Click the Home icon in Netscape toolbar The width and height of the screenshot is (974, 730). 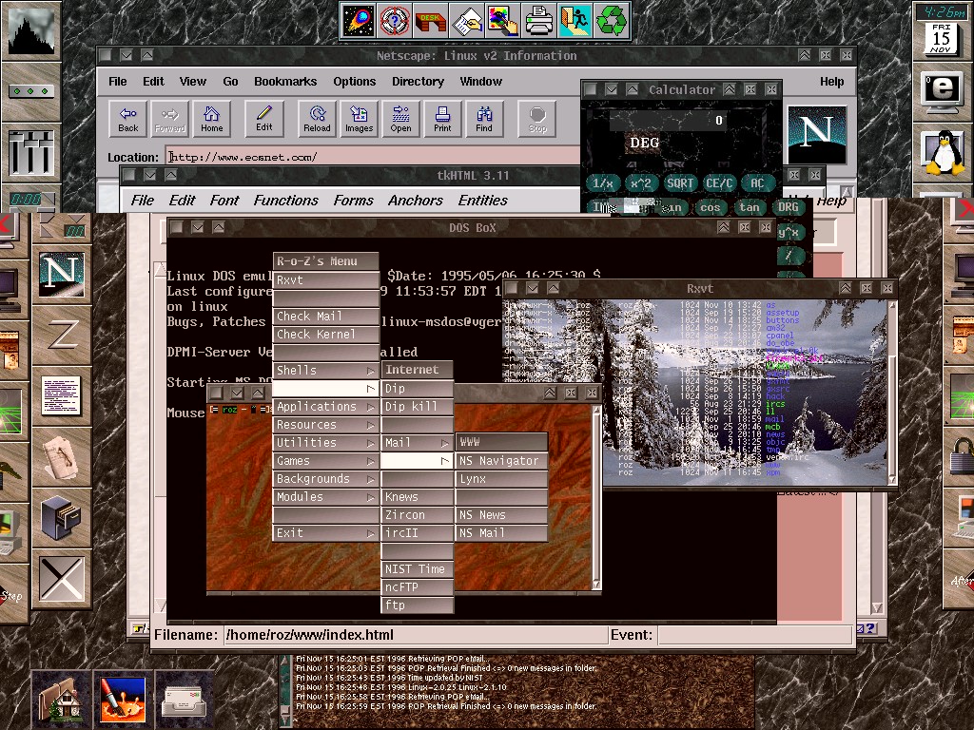tap(211, 119)
